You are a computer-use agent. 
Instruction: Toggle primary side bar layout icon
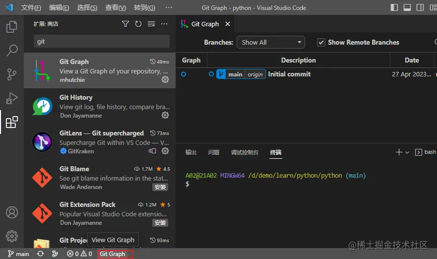point(394,7)
